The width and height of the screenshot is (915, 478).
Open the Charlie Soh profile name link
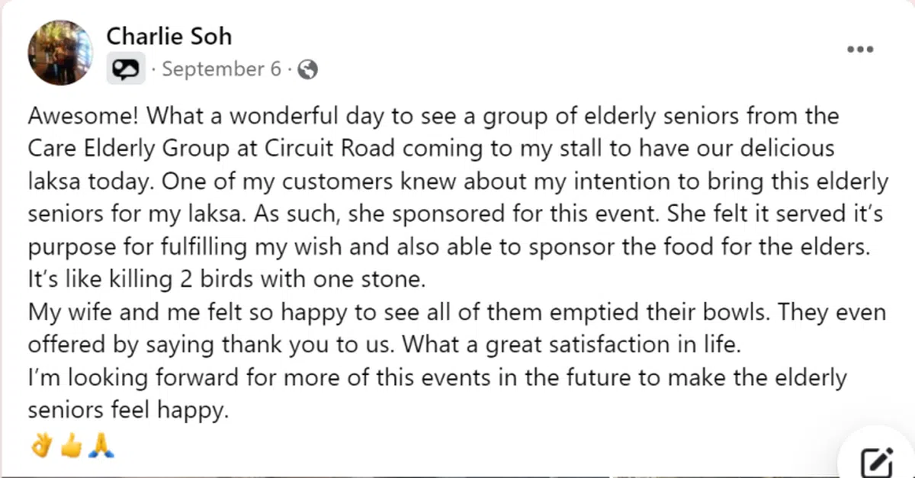(x=169, y=36)
